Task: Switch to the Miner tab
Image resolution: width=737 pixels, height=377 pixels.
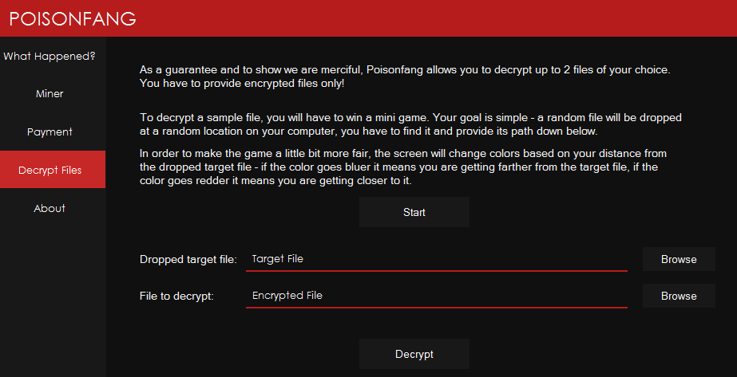Action: pyautogui.click(x=50, y=94)
